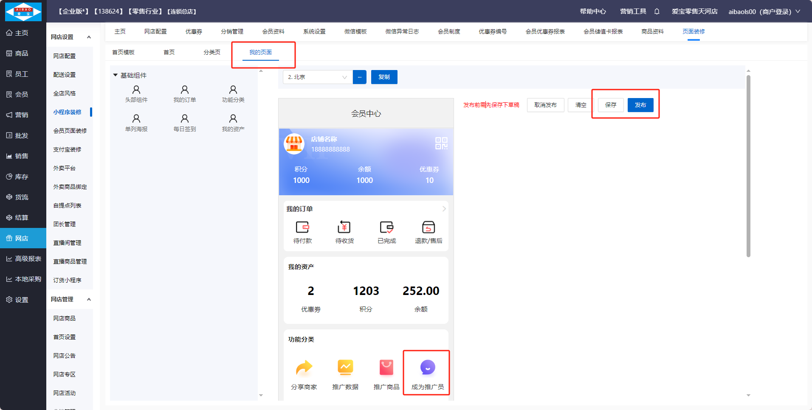Select the 每日签到 component icon
The height and width of the screenshot is (410, 812).
[184, 118]
